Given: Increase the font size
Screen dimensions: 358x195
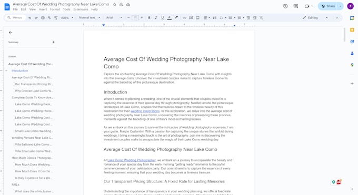Looking at the screenshot, I should click(x=142, y=17).
